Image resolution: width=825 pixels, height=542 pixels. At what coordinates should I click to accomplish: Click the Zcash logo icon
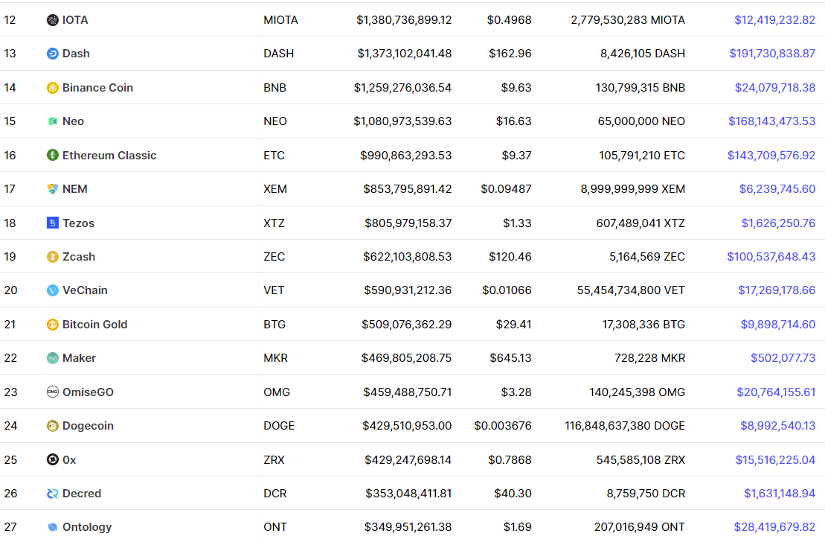click(x=53, y=257)
